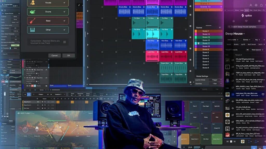Click the Bass stem guitar icon
266x149 pixels.
pos(32,20)
